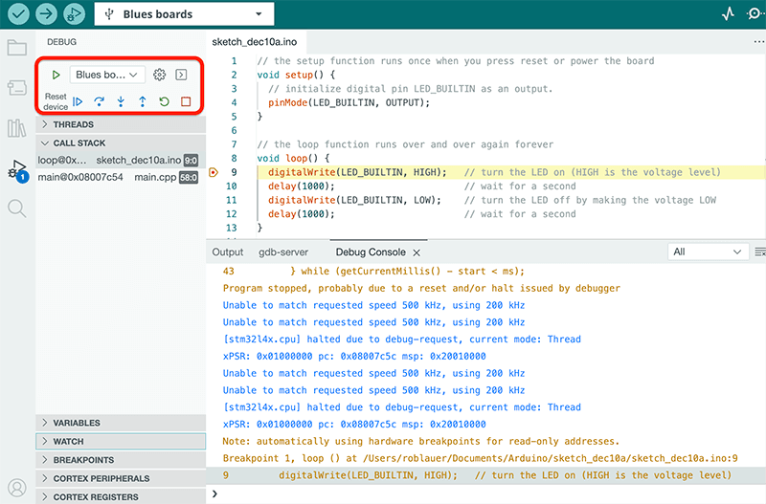Switch to the Output panel tab
Image resolution: width=766 pixels, height=504 pixels.
(x=228, y=252)
